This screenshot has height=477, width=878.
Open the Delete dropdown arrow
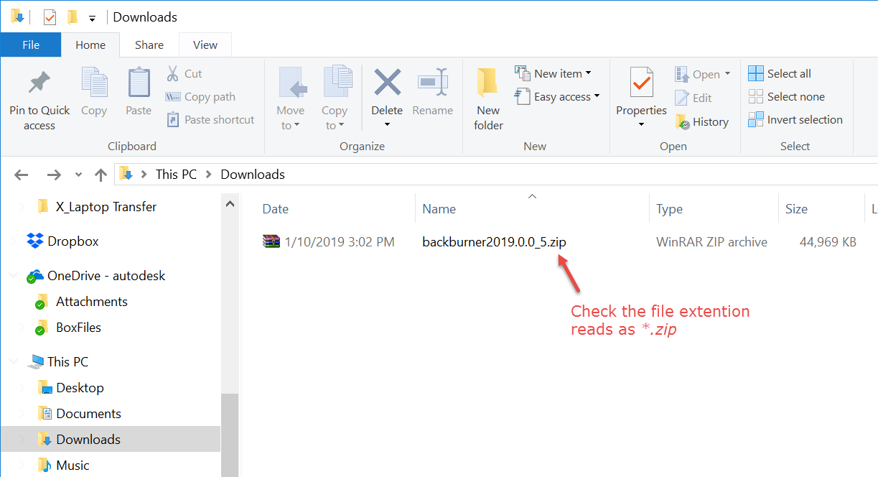point(387,125)
